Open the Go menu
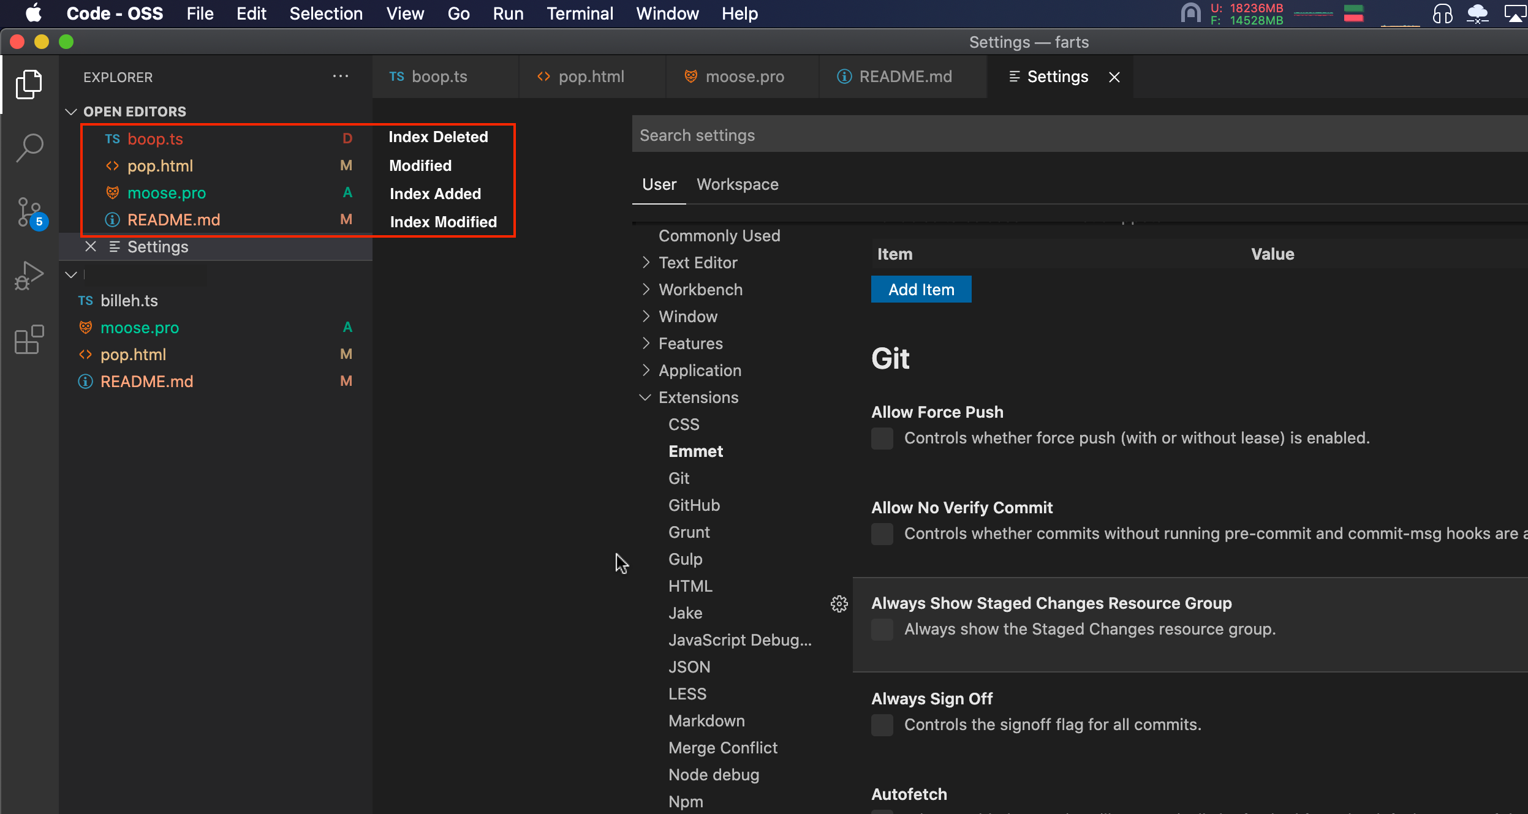 (x=458, y=13)
